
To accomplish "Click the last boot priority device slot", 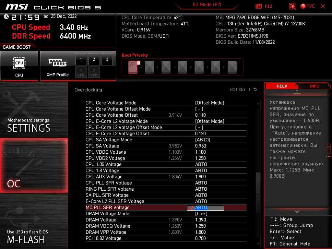I will click(x=232, y=67).
